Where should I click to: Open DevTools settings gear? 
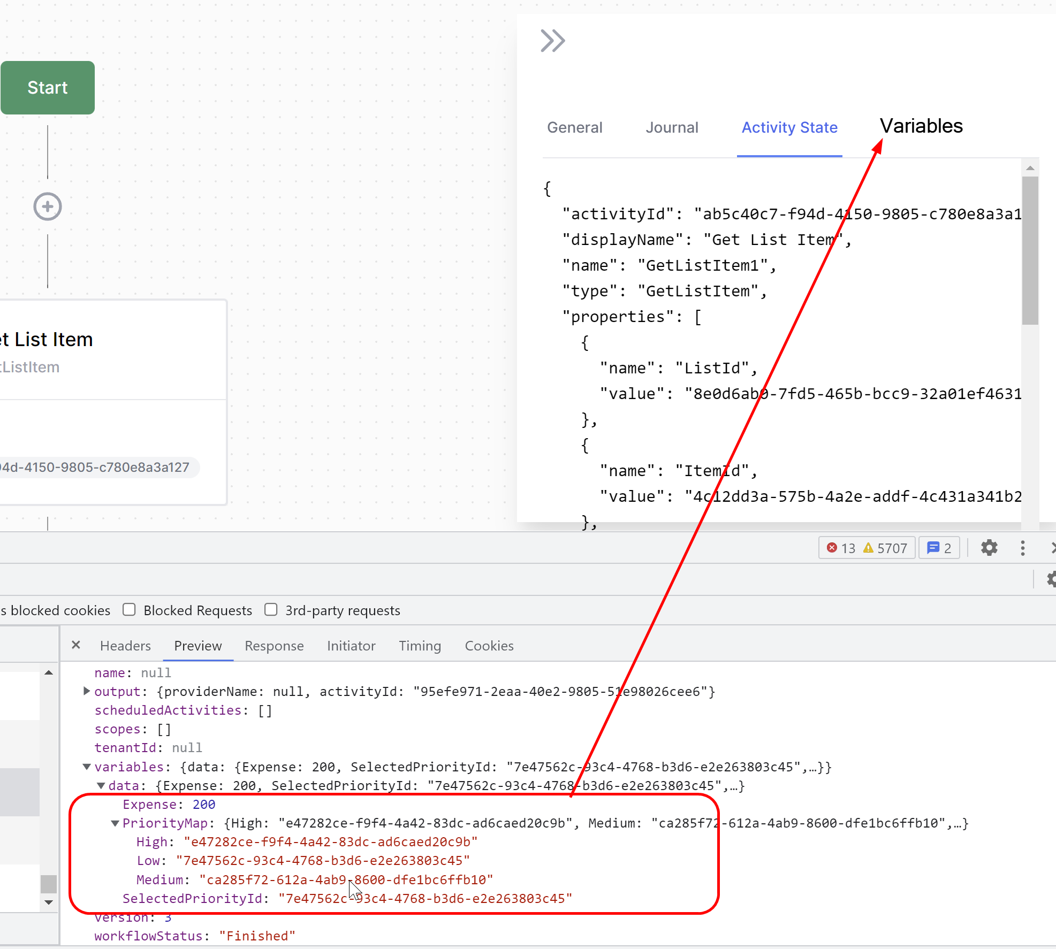coord(988,548)
